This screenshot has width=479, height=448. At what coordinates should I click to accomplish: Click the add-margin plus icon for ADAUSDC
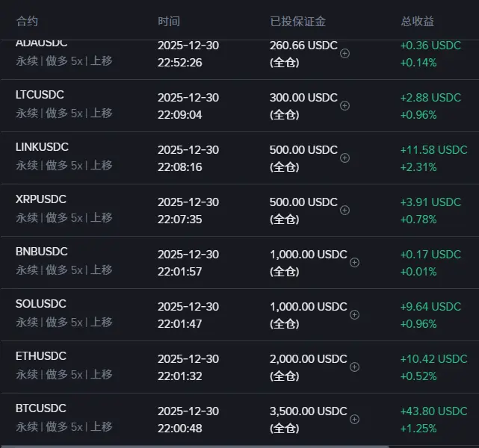coord(344,54)
